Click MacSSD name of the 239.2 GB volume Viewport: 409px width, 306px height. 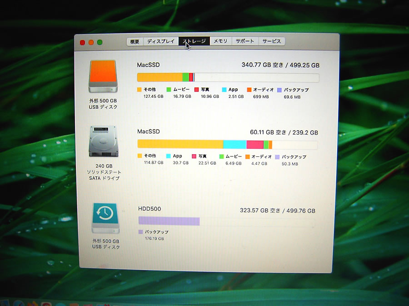[149, 131]
